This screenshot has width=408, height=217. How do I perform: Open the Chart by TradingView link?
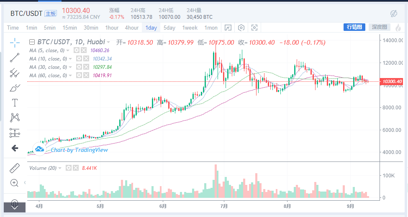click(79, 150)
